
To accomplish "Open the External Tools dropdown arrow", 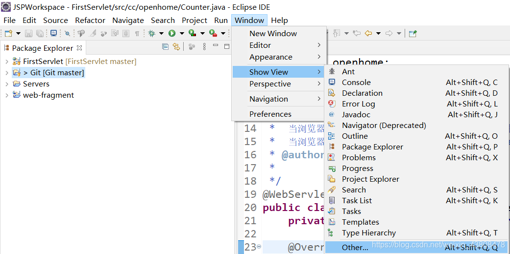I will click(223, 33).
